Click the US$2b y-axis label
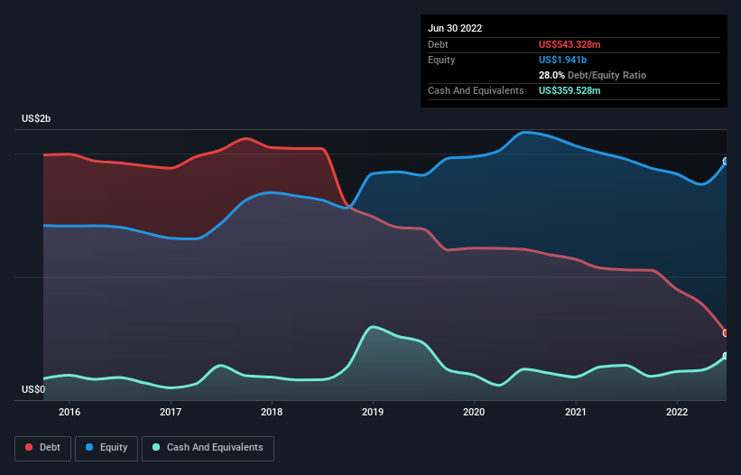 click(x=36, y=118)
